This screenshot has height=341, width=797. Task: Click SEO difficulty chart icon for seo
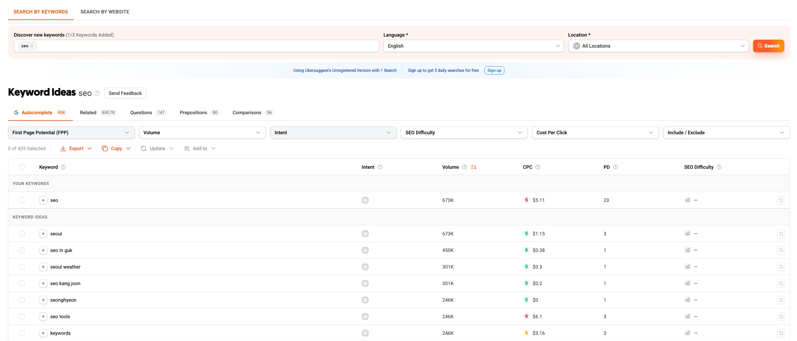(x=688, y=200)
